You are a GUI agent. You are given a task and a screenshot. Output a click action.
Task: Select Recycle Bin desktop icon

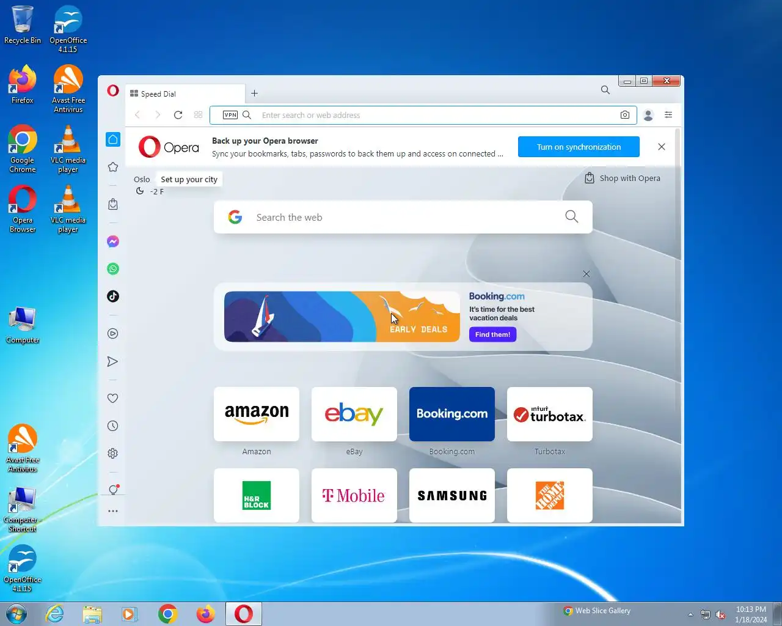(23, 25)
